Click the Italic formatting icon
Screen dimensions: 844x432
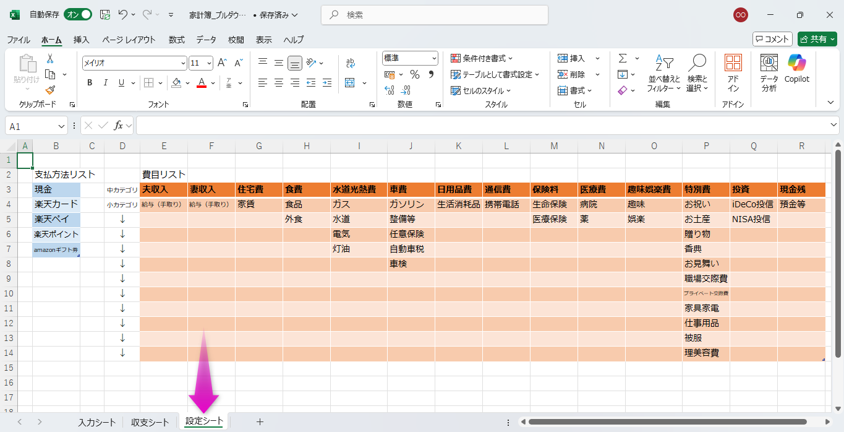point(106,83)
